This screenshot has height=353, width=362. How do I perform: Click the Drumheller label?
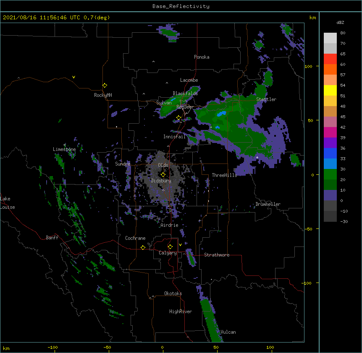268,204
